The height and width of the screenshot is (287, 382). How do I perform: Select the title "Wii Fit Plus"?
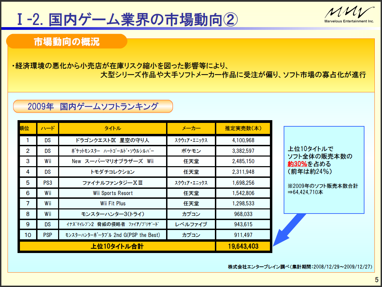(x=113, y=203)
